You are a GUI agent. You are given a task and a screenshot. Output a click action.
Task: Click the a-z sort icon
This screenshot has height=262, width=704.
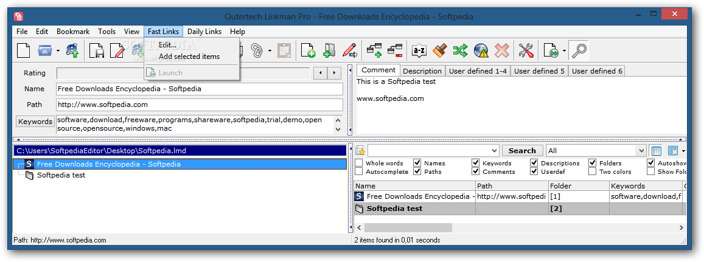tap(419, 50)
